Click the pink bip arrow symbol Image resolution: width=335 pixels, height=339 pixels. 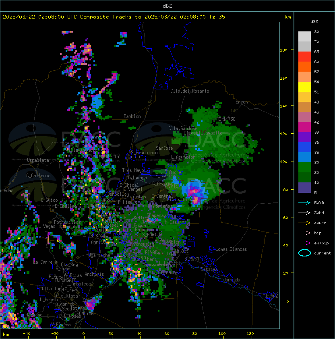tap(304, 233)
